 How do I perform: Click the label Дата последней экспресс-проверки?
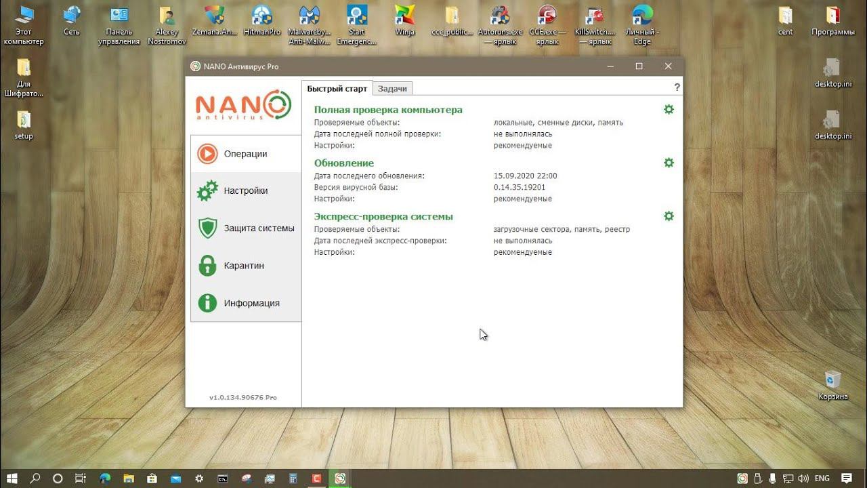tap(381, 241)
